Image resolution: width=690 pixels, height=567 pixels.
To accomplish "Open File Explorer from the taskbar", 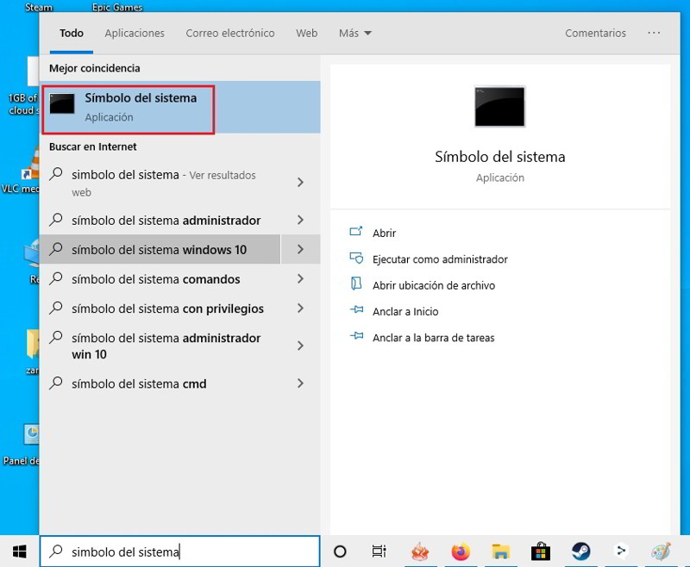I will tap(500, 551).
